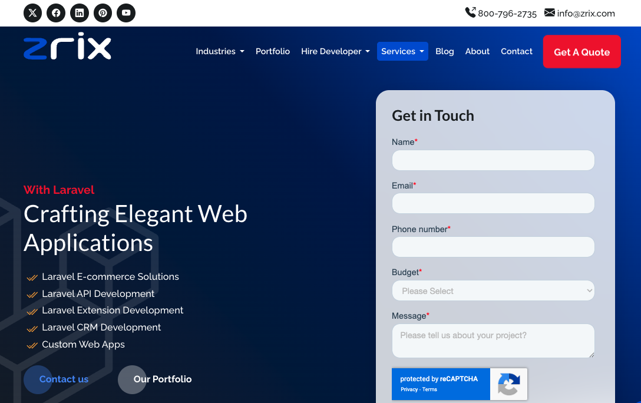Click the reCAPTCHA logo icon
641x403 pixels.
pos(508,384)
